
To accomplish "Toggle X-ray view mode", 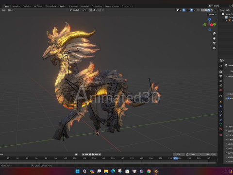I will point(199,10).
